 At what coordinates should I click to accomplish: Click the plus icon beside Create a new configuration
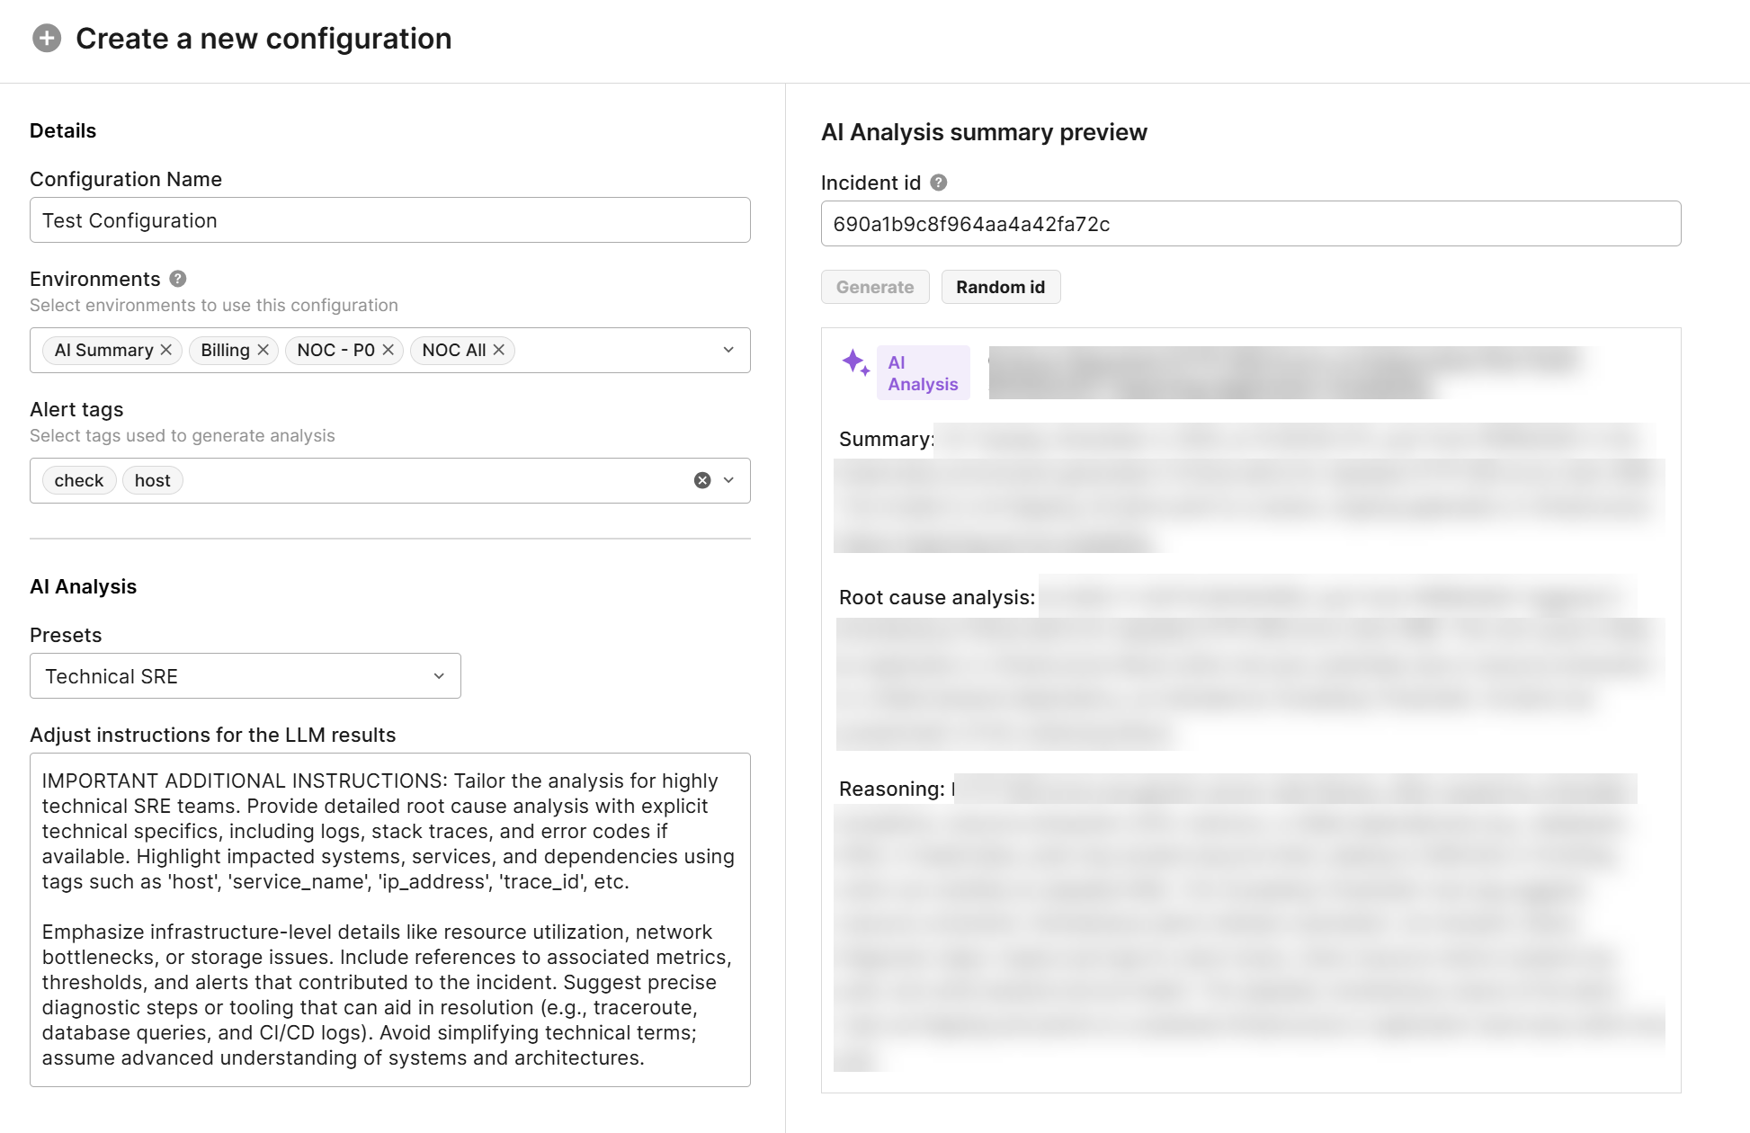pyautogui.click(x=47, y=39)
